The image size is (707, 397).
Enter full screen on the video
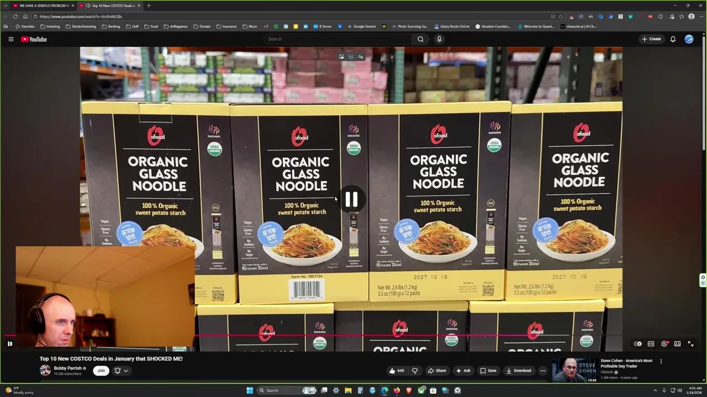(690, 344)
